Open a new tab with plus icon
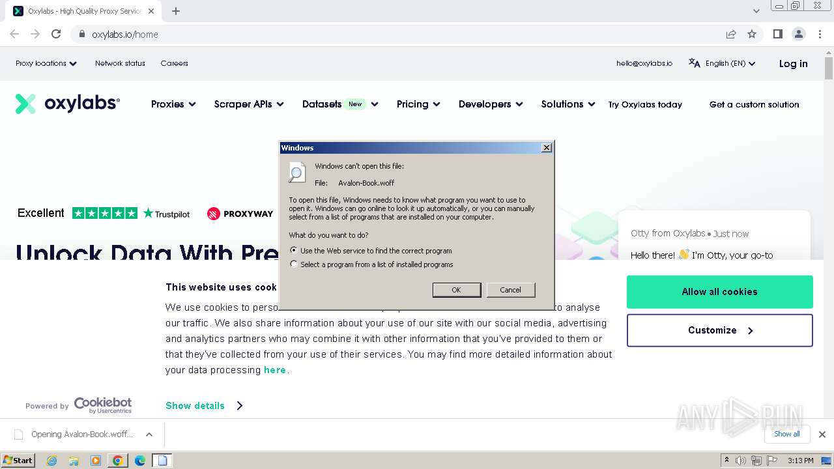This screenshot has height=469, width=834. coord(176,11)
